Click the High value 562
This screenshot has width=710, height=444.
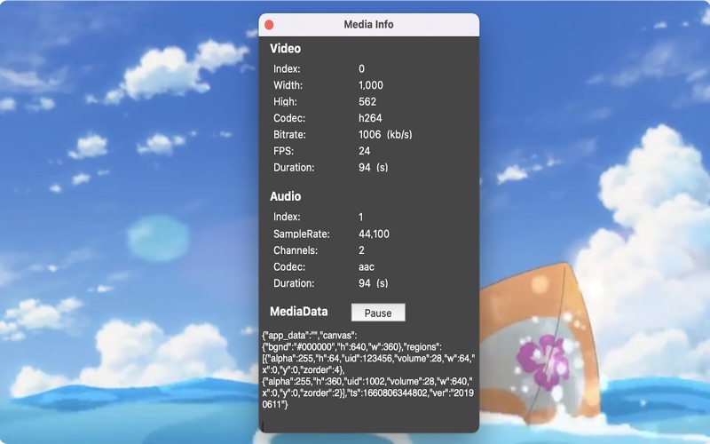tap(367, 101)
